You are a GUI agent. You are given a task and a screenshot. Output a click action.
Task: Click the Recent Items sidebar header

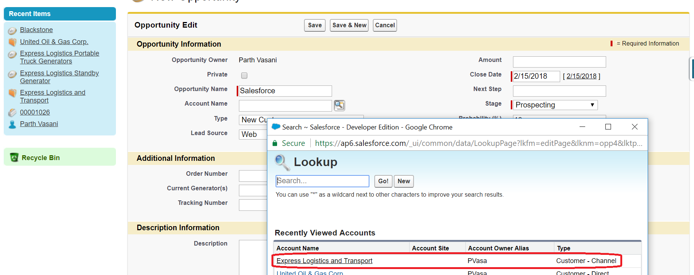point(60,14)
